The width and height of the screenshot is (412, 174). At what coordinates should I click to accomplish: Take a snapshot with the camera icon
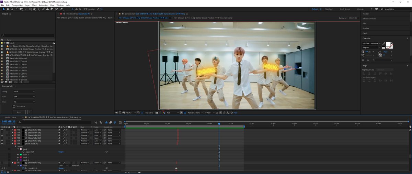click(157, 112)
